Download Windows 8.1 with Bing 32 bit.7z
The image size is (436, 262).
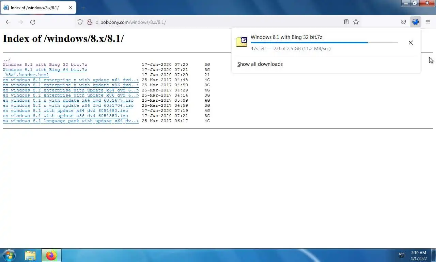[x=45, y=64]
